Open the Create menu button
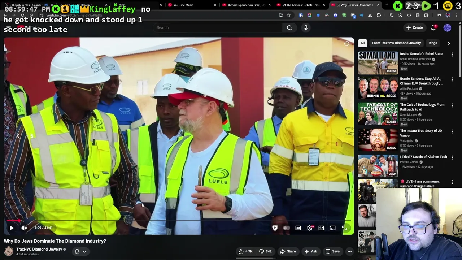Viewport: 462px width, 260px height. (x=414, y=27)
